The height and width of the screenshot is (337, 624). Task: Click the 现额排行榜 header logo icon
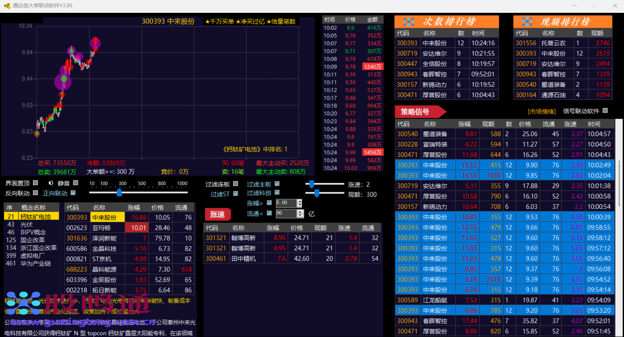coord(527,22)
